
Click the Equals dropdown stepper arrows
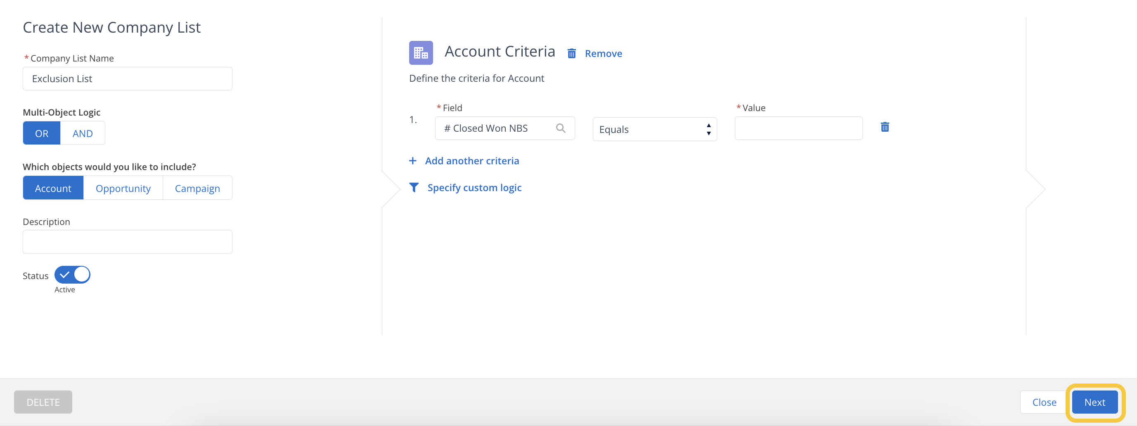click(x=708, y=129)
